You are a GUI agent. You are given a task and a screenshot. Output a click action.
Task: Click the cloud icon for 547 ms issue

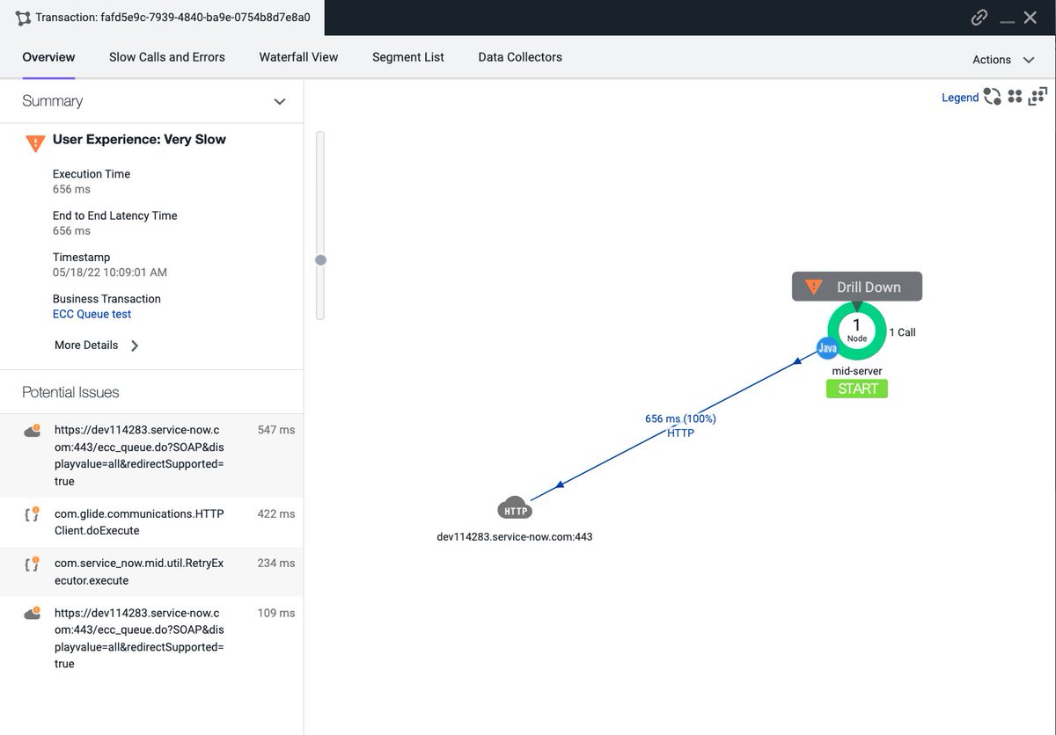tap(33, 431)
